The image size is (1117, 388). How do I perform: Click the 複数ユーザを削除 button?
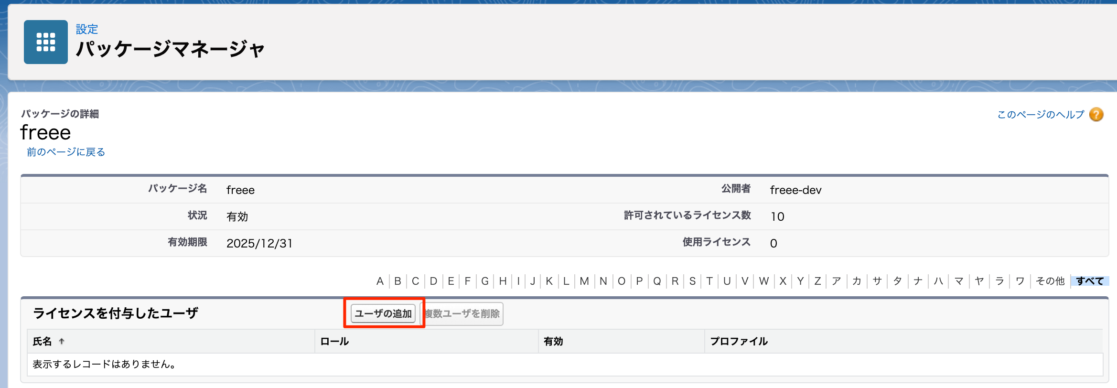[x=462, y=313]
